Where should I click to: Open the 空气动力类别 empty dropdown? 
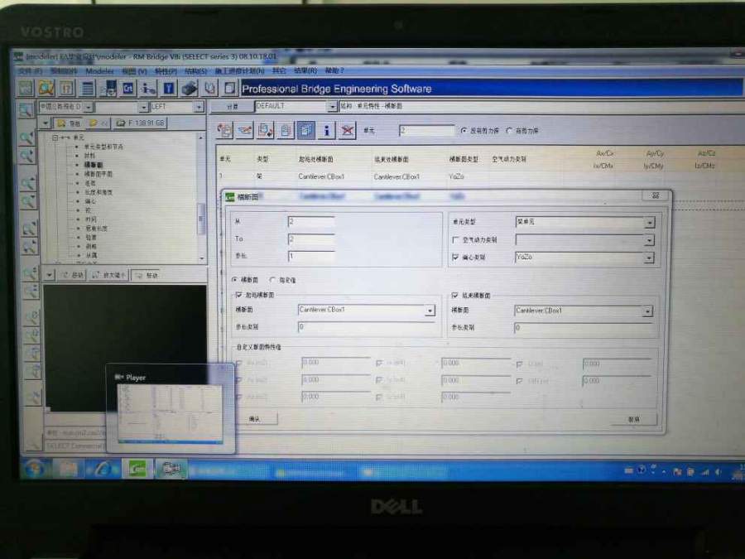click(649, 240)
